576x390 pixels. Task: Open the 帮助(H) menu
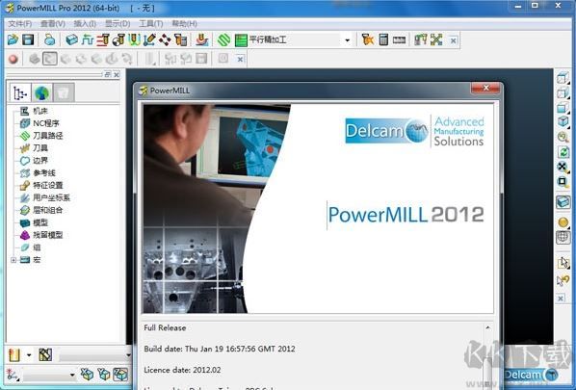184,24
